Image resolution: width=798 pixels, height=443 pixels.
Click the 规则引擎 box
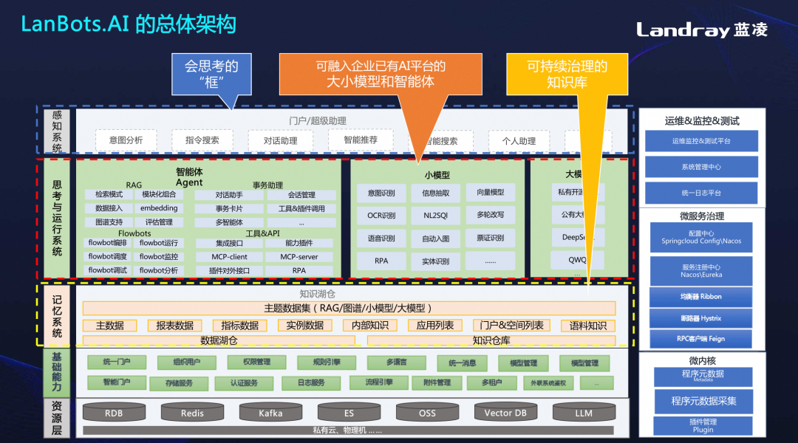[327, 362]
